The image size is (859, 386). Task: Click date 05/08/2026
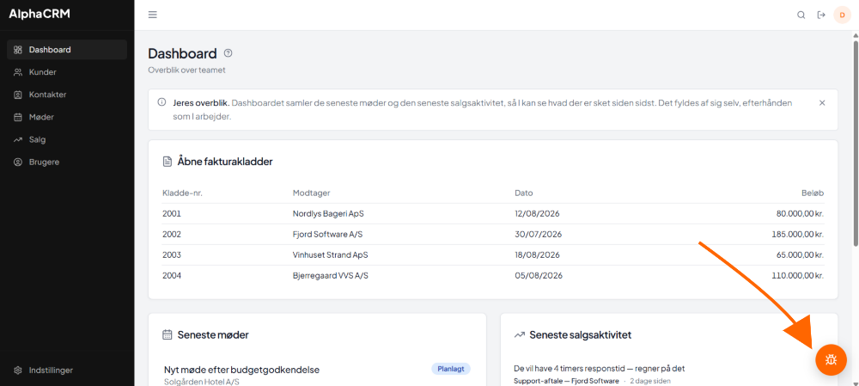pyautogui.click(x=538, y=276)
